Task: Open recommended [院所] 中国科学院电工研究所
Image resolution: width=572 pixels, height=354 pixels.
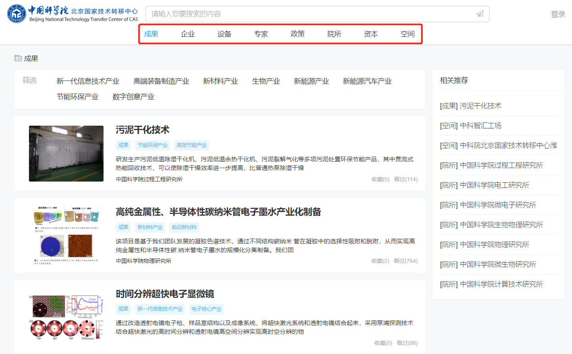Action: pyautogui.click(x=484, y=185)
